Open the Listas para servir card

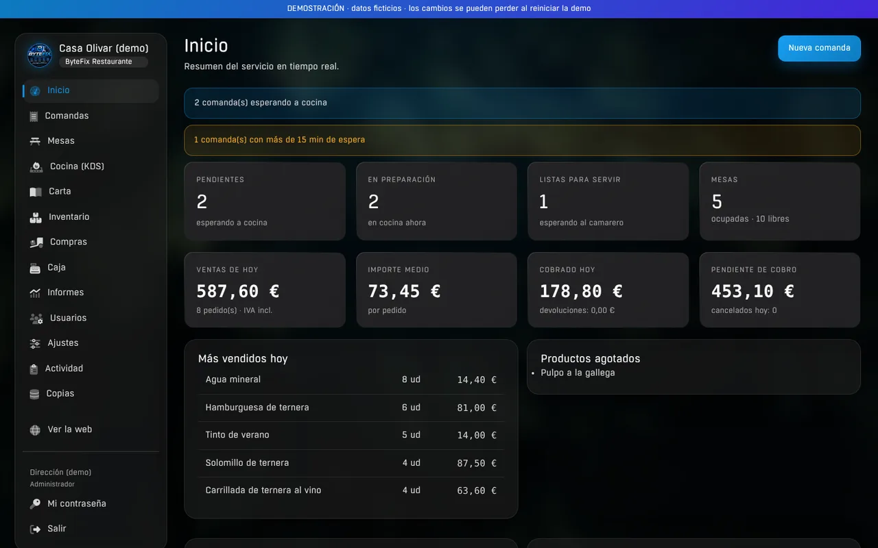coord(608,201)
